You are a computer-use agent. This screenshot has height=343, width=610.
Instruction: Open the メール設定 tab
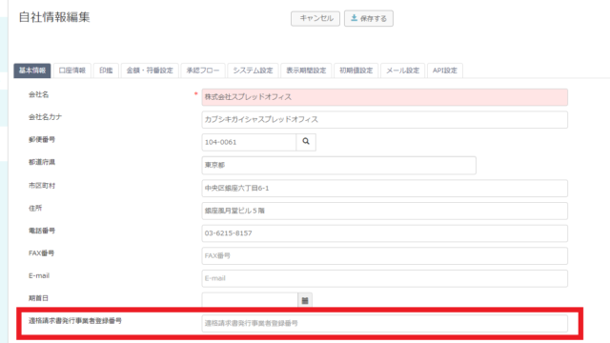[x=402, y=71]
